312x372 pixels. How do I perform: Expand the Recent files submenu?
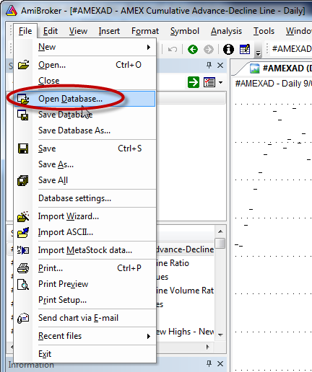point(84,336)
